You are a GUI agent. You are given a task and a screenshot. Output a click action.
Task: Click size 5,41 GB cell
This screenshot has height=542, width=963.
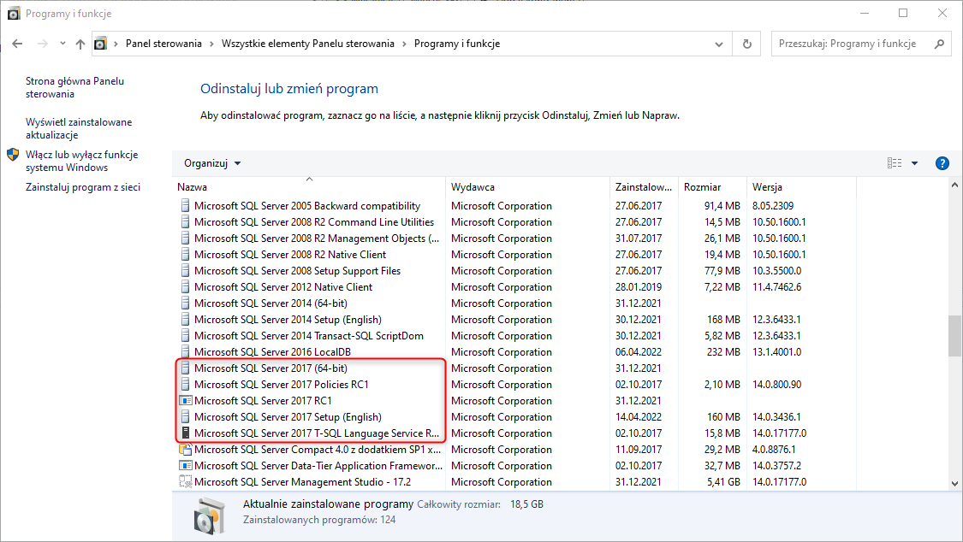723,482
